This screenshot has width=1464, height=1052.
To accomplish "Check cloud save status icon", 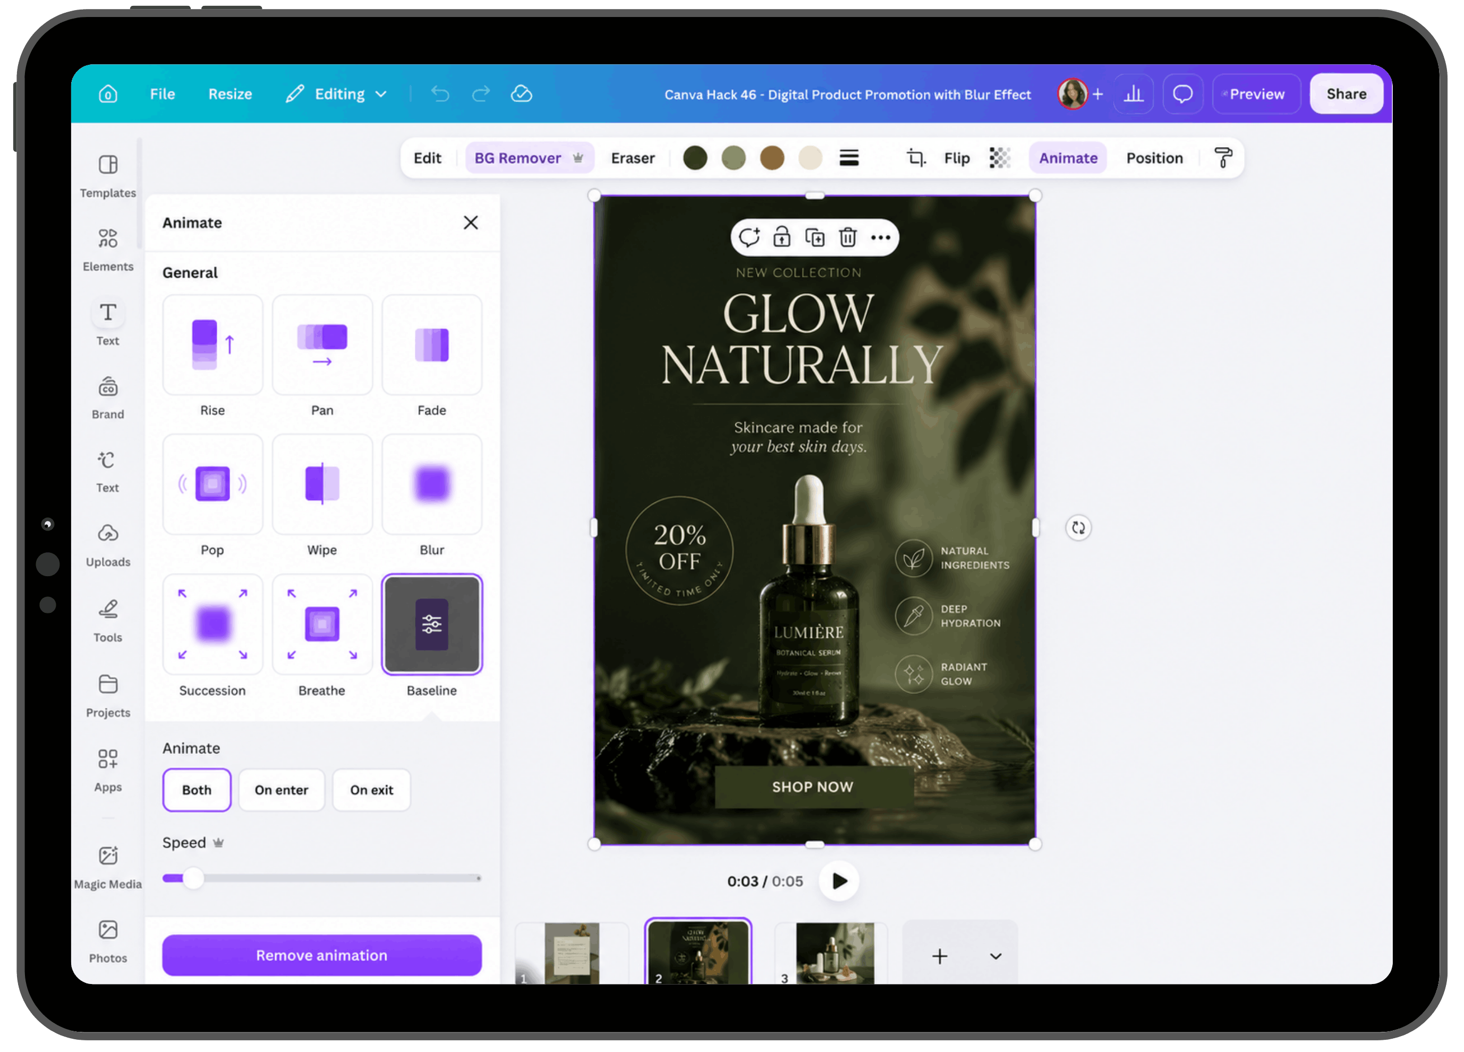I will click(522, 94).
